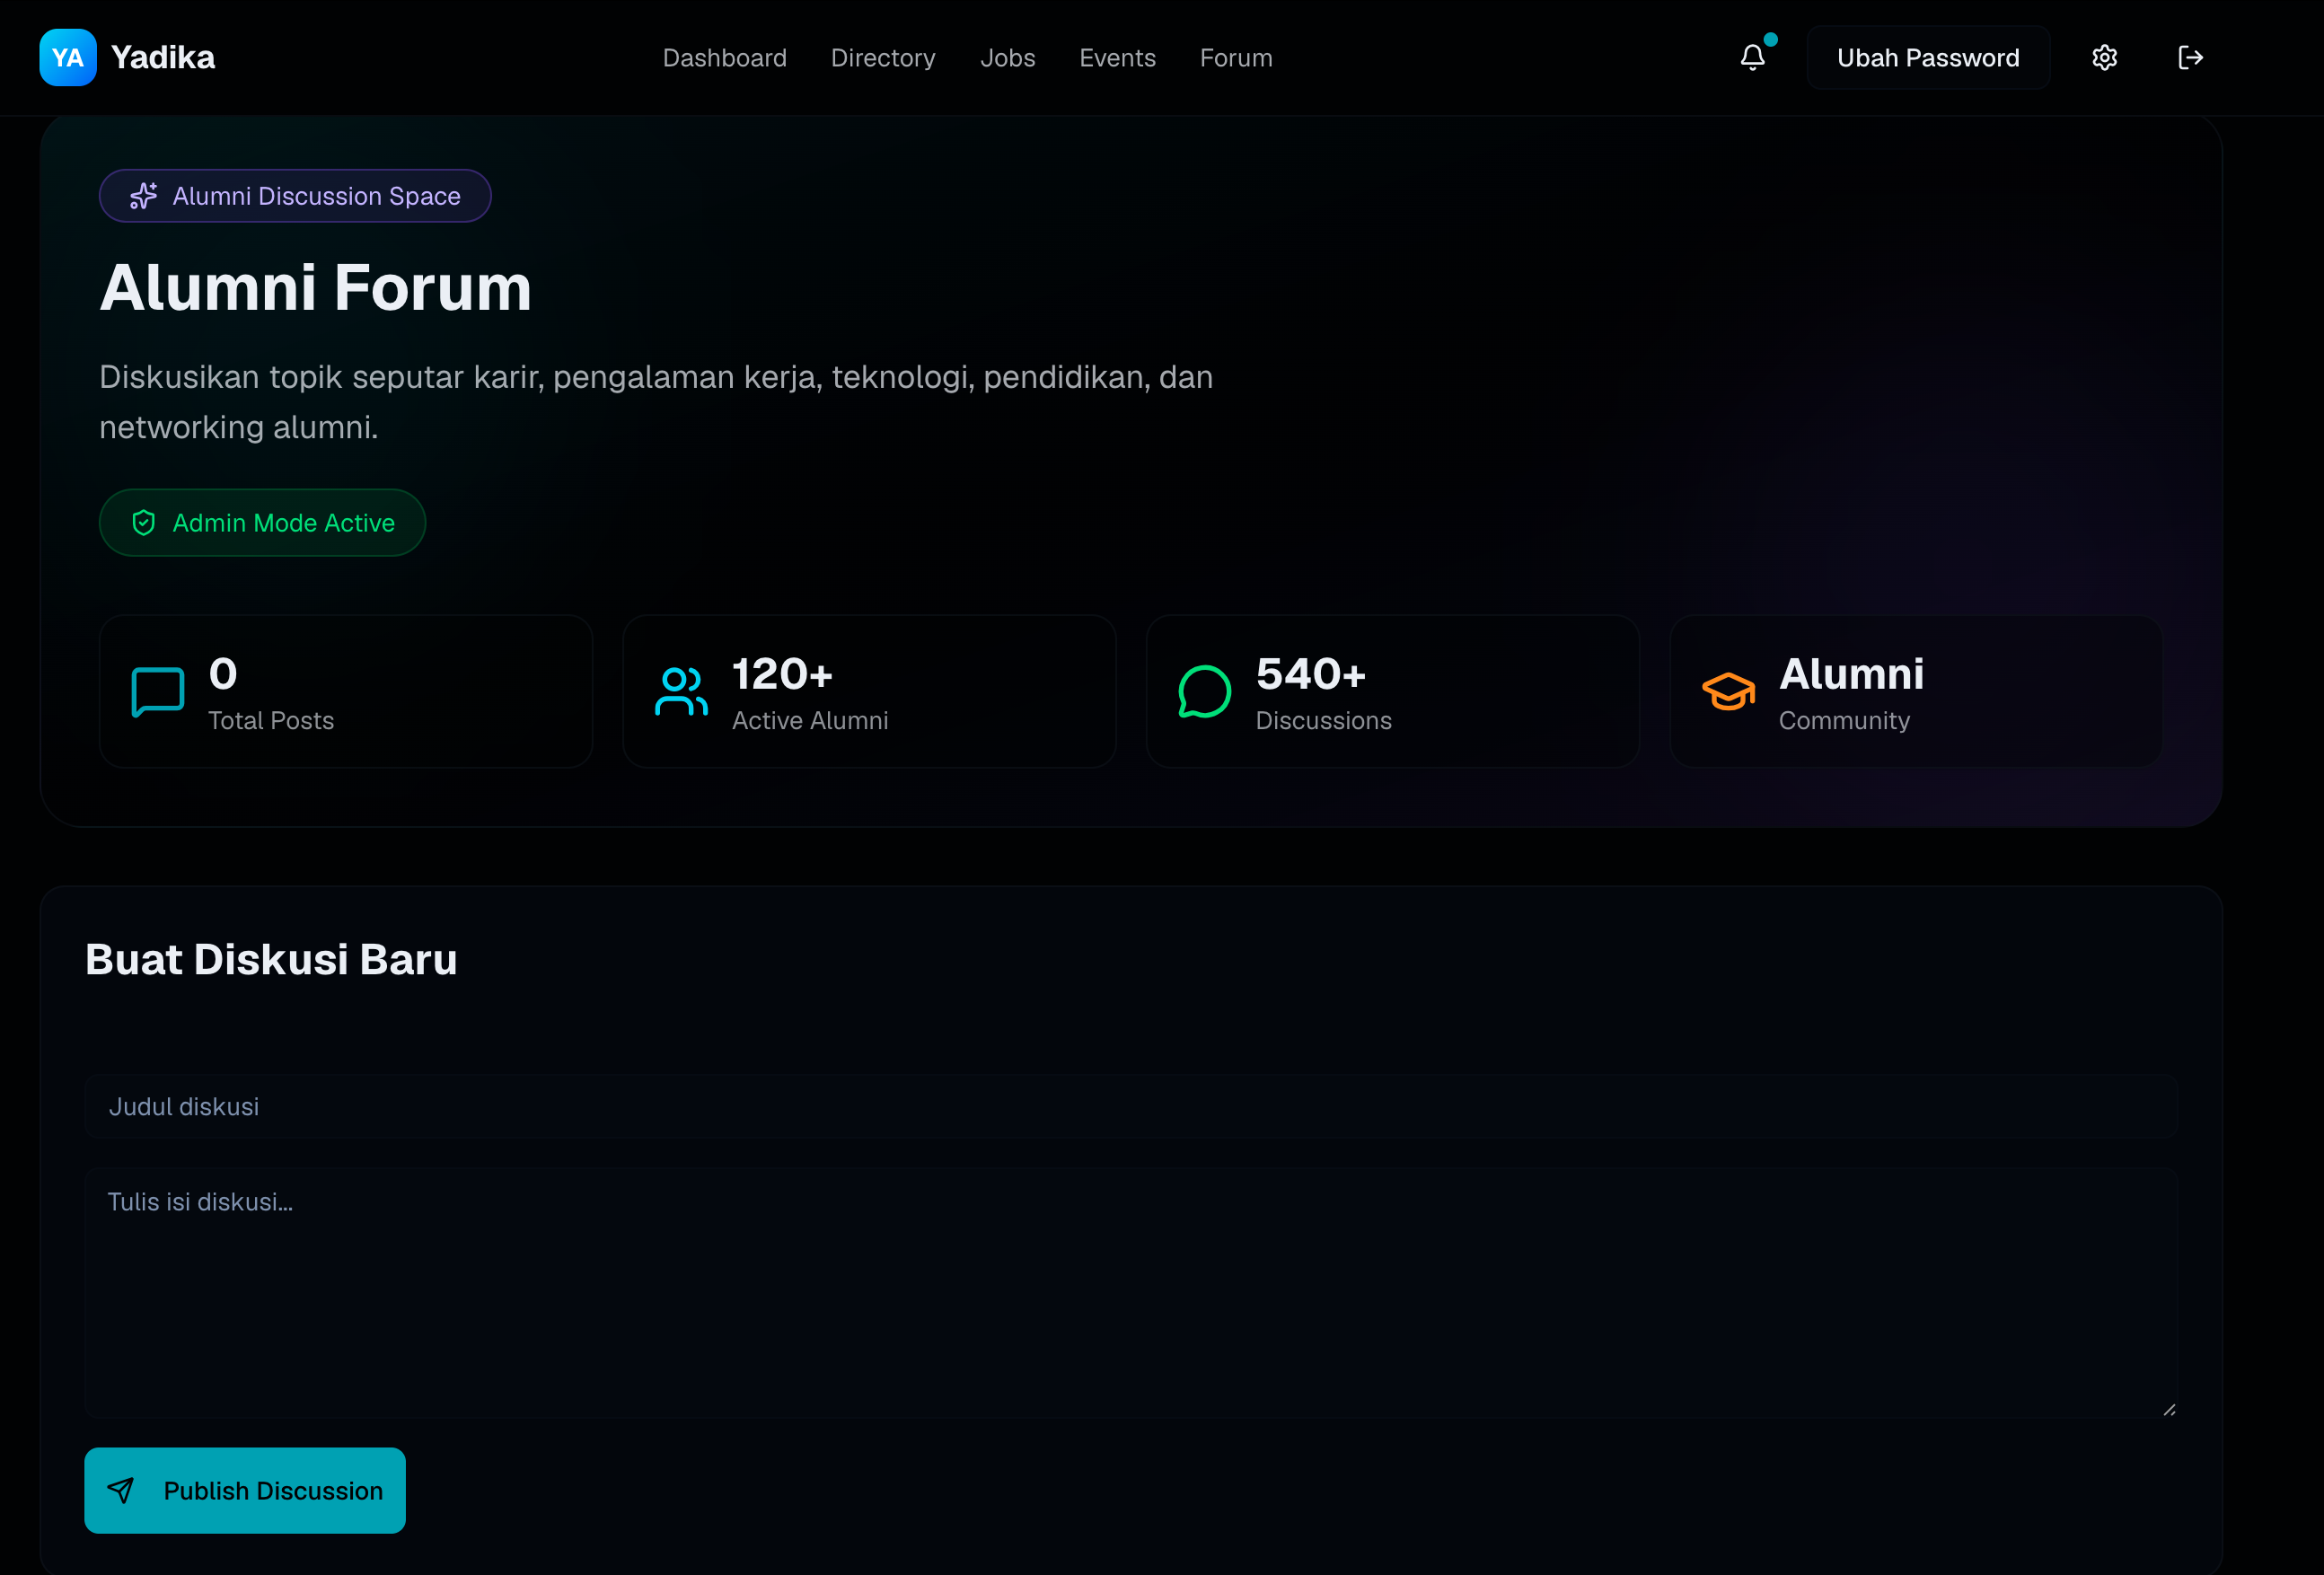Click the Active Alumni label
This screenshot has height=1575, width=2324.
tap(810, 720)
